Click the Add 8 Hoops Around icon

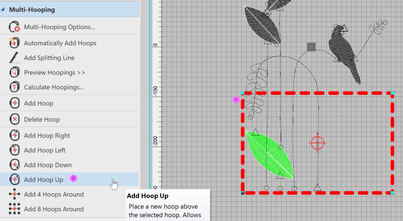tap(15, 208)
